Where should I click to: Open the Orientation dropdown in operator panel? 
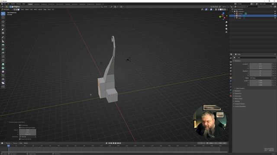[x=28, y=136]
